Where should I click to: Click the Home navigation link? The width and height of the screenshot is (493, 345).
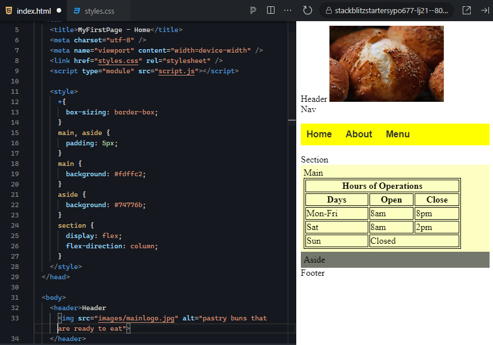click(319, 134)
